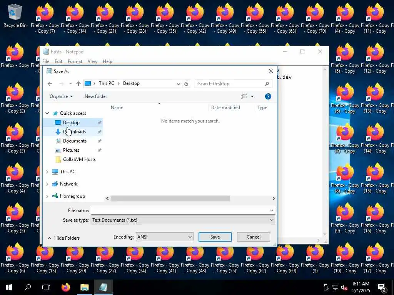Screen dimensions: 394x295
Task: Select Firefox - Copy (34) desktop shortcut
Action: tap(135, 258)
